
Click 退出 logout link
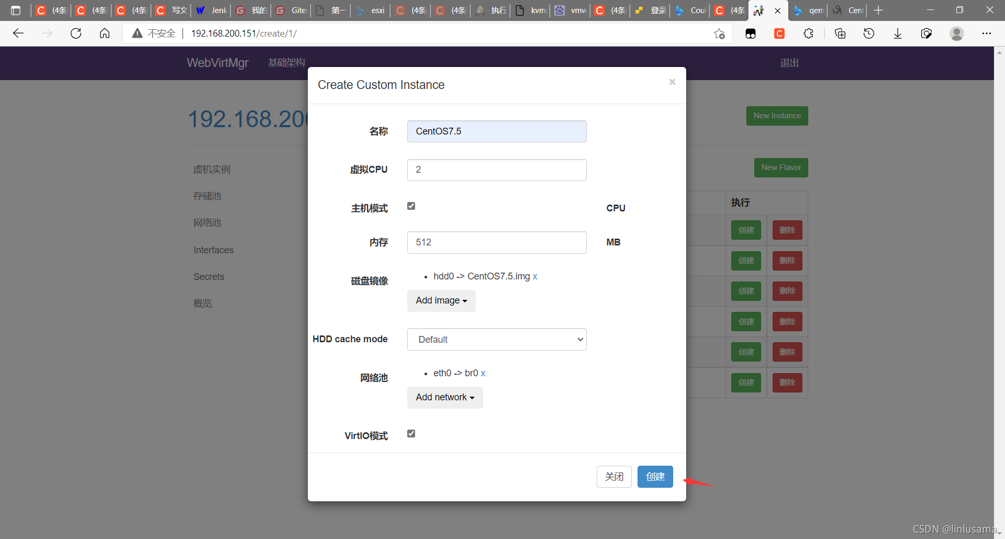click(x=789, y=63)
